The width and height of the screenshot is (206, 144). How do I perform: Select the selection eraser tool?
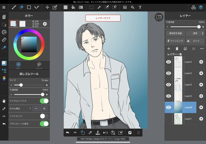point(114,7)
